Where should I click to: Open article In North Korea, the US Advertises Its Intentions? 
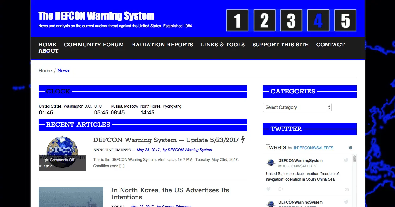click(170, 194)
